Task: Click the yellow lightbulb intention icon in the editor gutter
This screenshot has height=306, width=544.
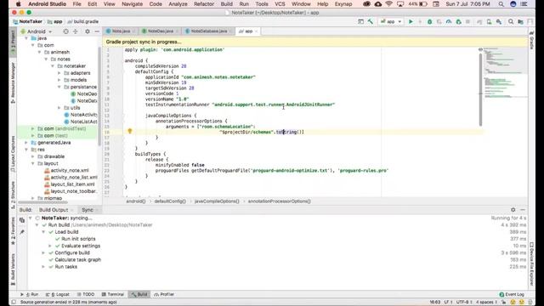Action: click(130, 131)
